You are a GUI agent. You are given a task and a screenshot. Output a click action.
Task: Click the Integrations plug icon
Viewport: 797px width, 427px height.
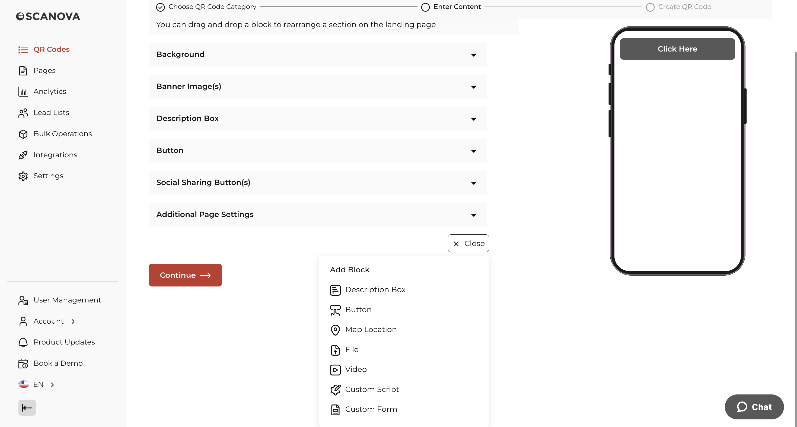(x=23, y=155)
